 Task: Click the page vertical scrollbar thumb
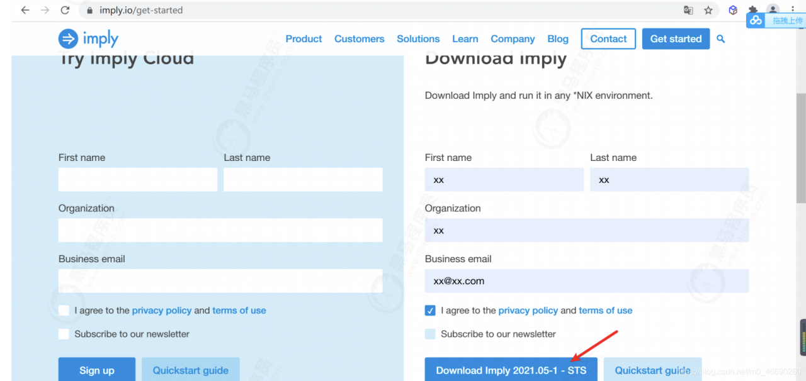coord(801,148)
